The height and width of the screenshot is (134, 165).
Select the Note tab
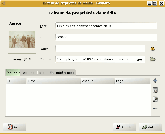[43, 73]
